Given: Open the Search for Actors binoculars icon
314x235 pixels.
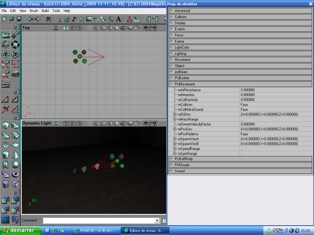Looking at the screenshot, I should click(48, 19).
